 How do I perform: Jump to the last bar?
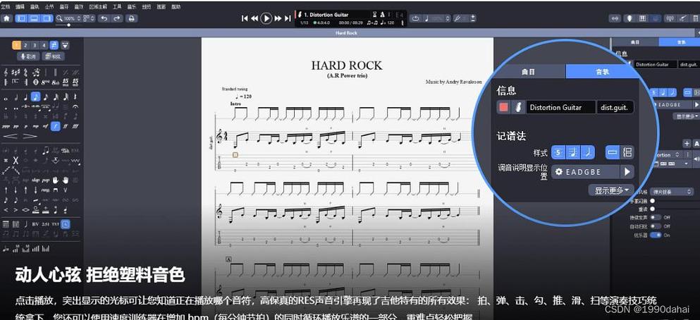click(x=288, y=18)
